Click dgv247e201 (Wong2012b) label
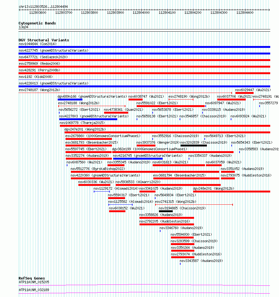Viewport: 279px width, 297px height. [85, 129]
